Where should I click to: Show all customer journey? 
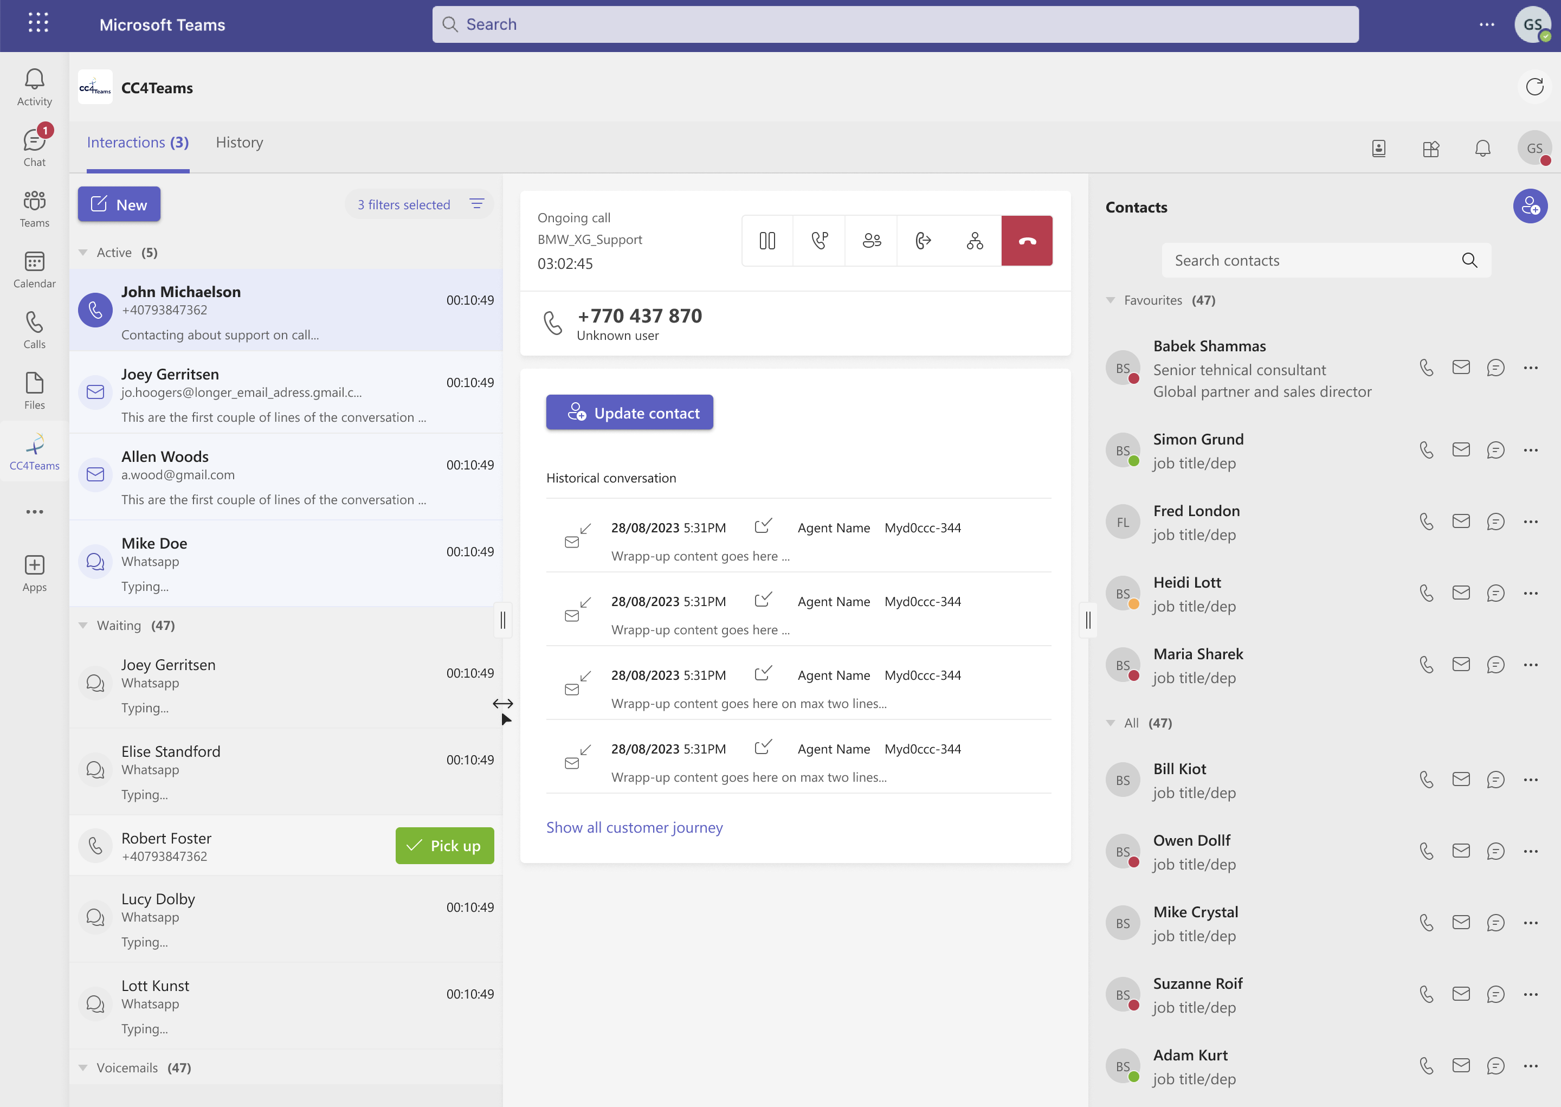[x=634, y=827]
